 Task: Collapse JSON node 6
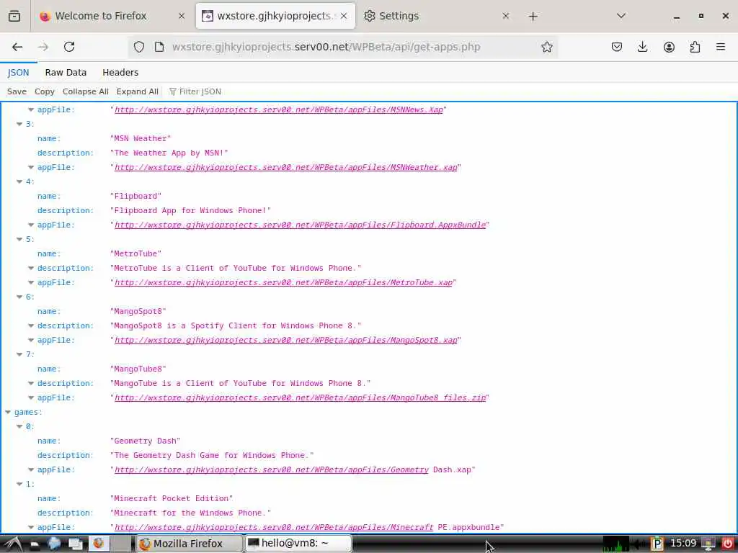[19, 297]
